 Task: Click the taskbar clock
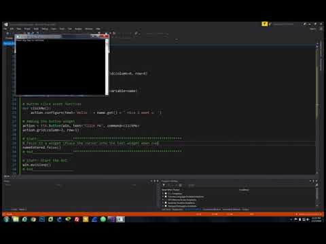coord(316,220)
